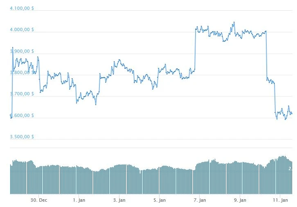Select the 9. Jan date label
Image resolution: width=297 pixels, height=207 pixels.
tap(240, 200)
